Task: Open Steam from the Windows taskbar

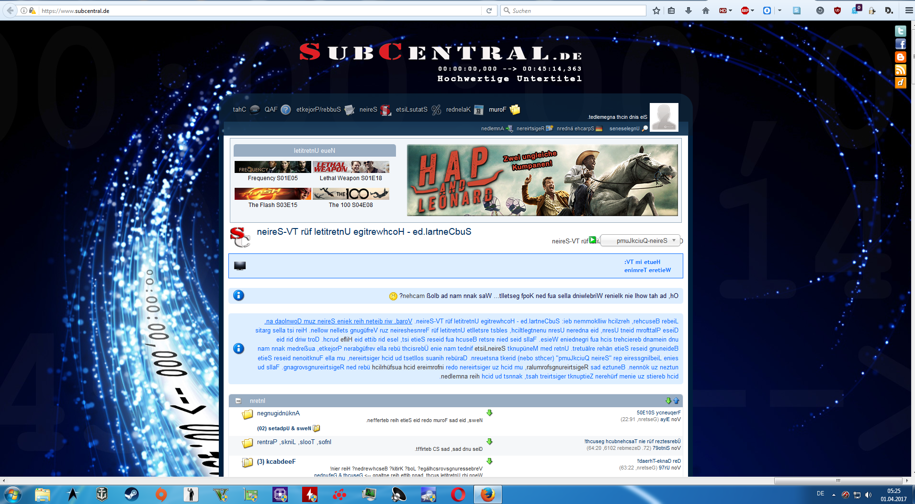Action: point(131,494)
